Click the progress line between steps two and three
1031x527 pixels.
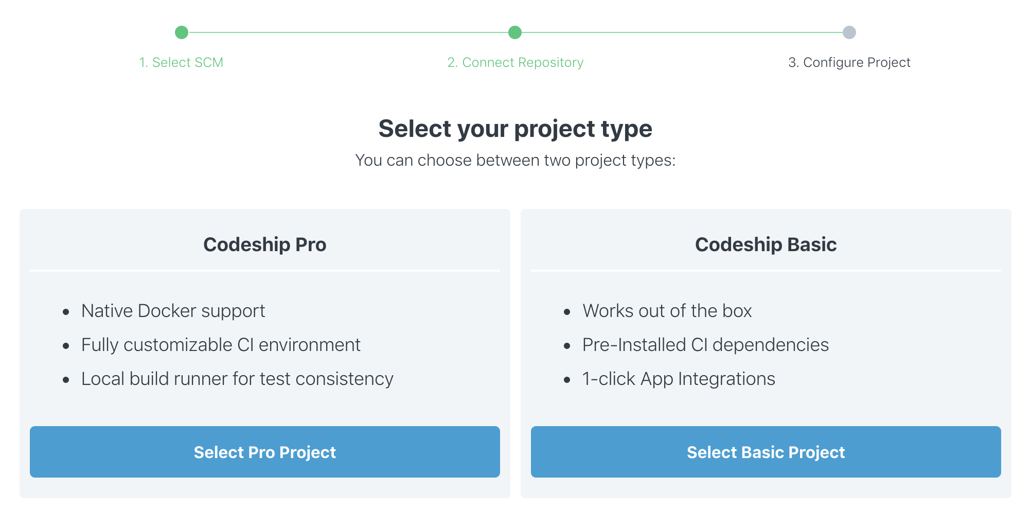pyautogui.click(x=682, y=32)
